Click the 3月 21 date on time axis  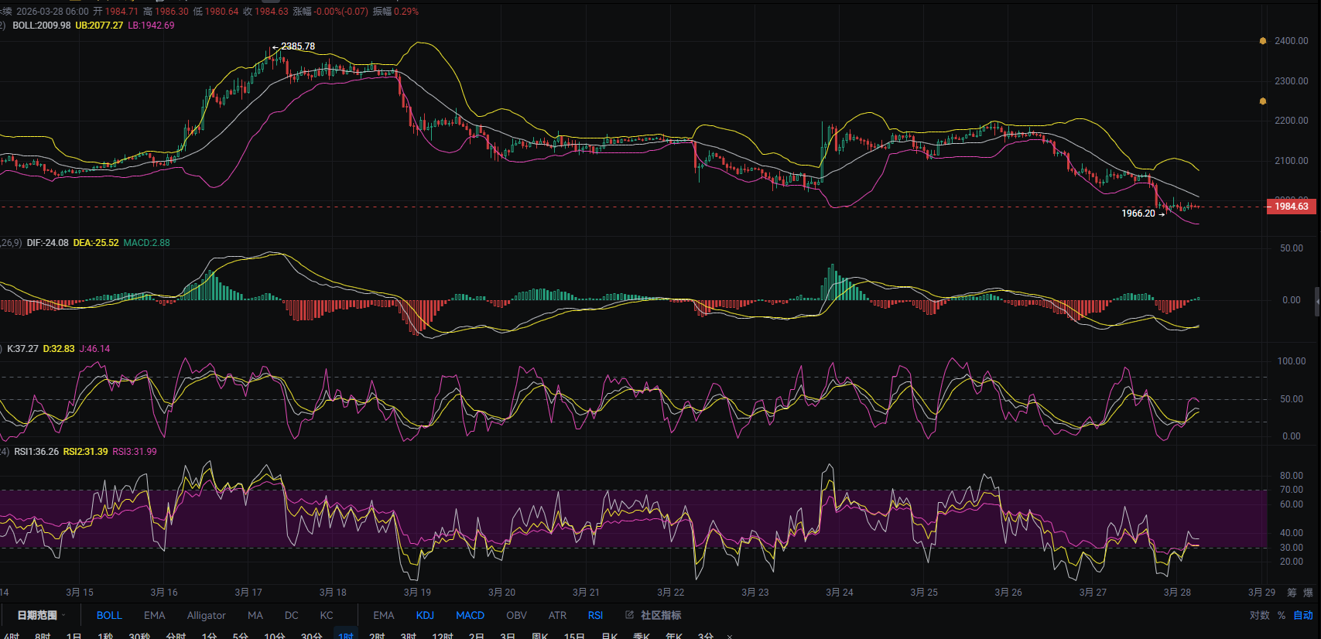click(586, 593)
